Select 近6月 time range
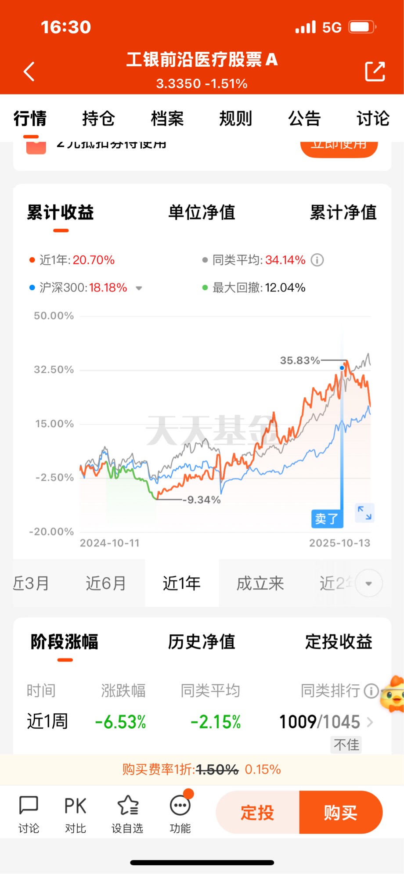 pos(105,583)
